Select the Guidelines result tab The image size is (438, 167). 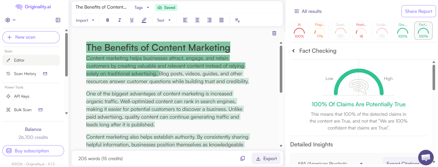click(382, 31)
